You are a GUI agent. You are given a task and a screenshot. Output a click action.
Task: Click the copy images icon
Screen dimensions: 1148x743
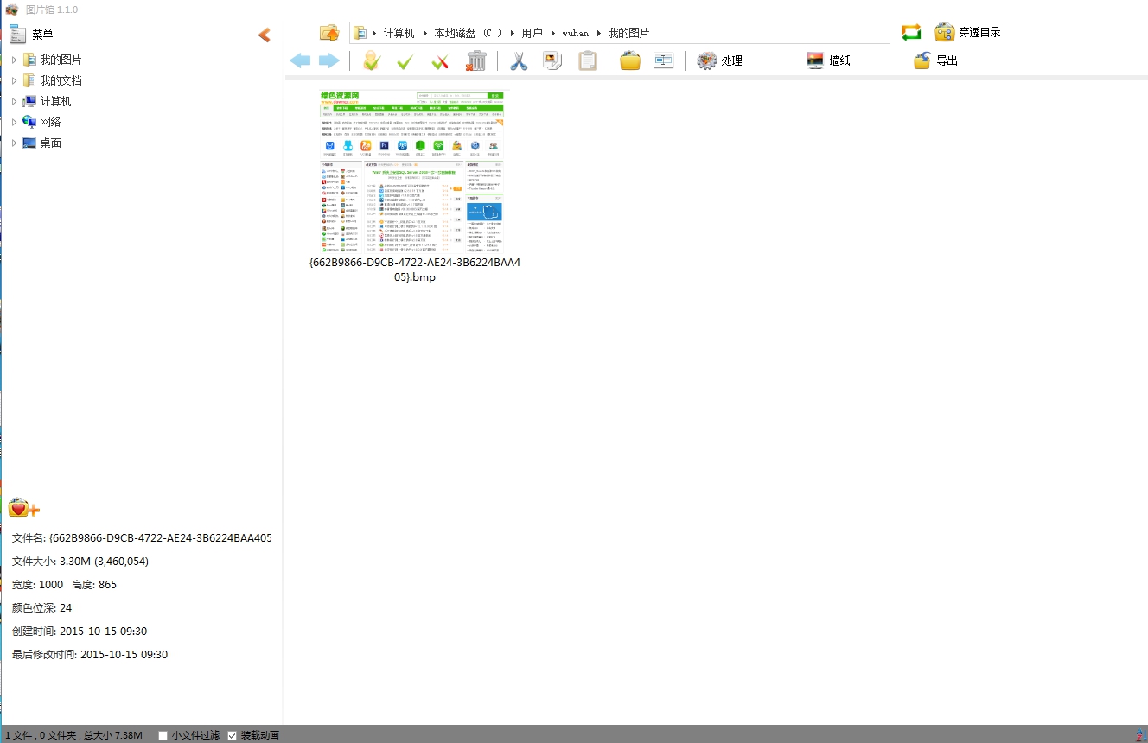[552, 60]
